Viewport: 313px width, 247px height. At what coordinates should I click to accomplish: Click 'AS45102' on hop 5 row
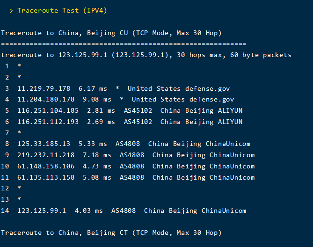[138, 110]
